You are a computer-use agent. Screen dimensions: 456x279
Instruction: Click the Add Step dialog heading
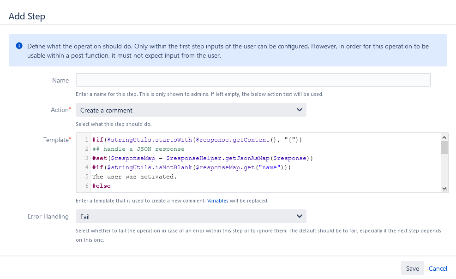(27, 16)
